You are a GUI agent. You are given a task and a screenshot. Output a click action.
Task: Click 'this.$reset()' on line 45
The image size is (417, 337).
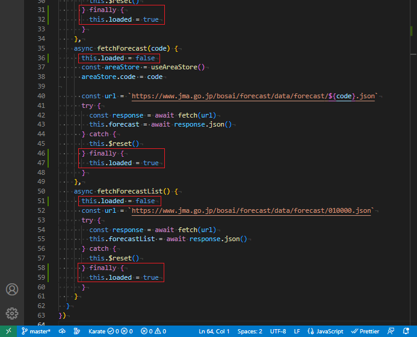click(x=114, y=143)
